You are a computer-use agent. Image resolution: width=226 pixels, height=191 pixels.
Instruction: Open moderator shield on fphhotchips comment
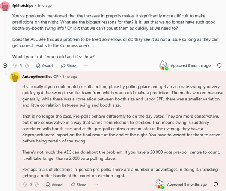click(219, 65)
